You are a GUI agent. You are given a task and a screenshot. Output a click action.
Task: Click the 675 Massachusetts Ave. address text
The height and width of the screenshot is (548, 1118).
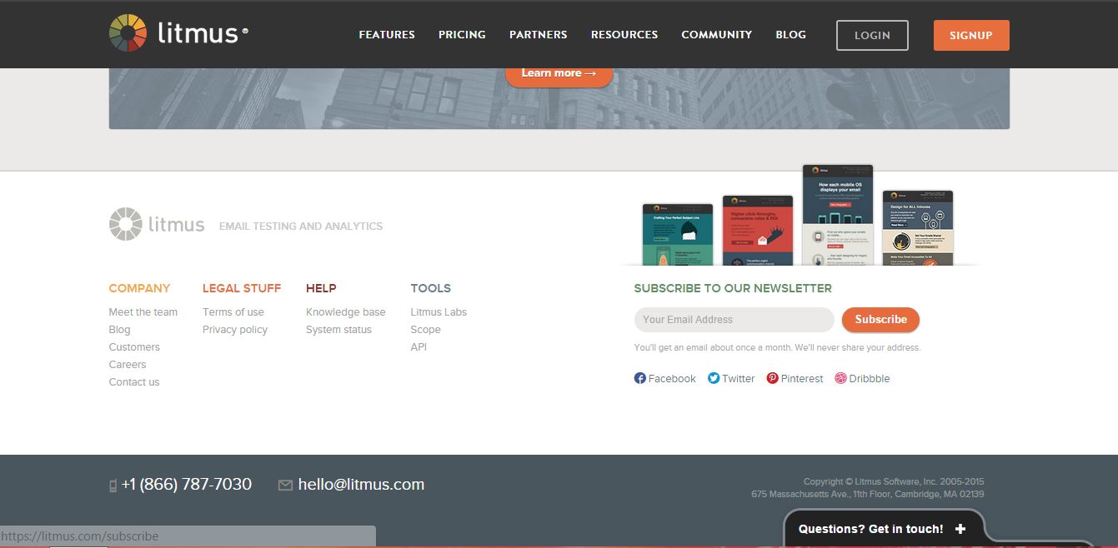pos(868,495)
